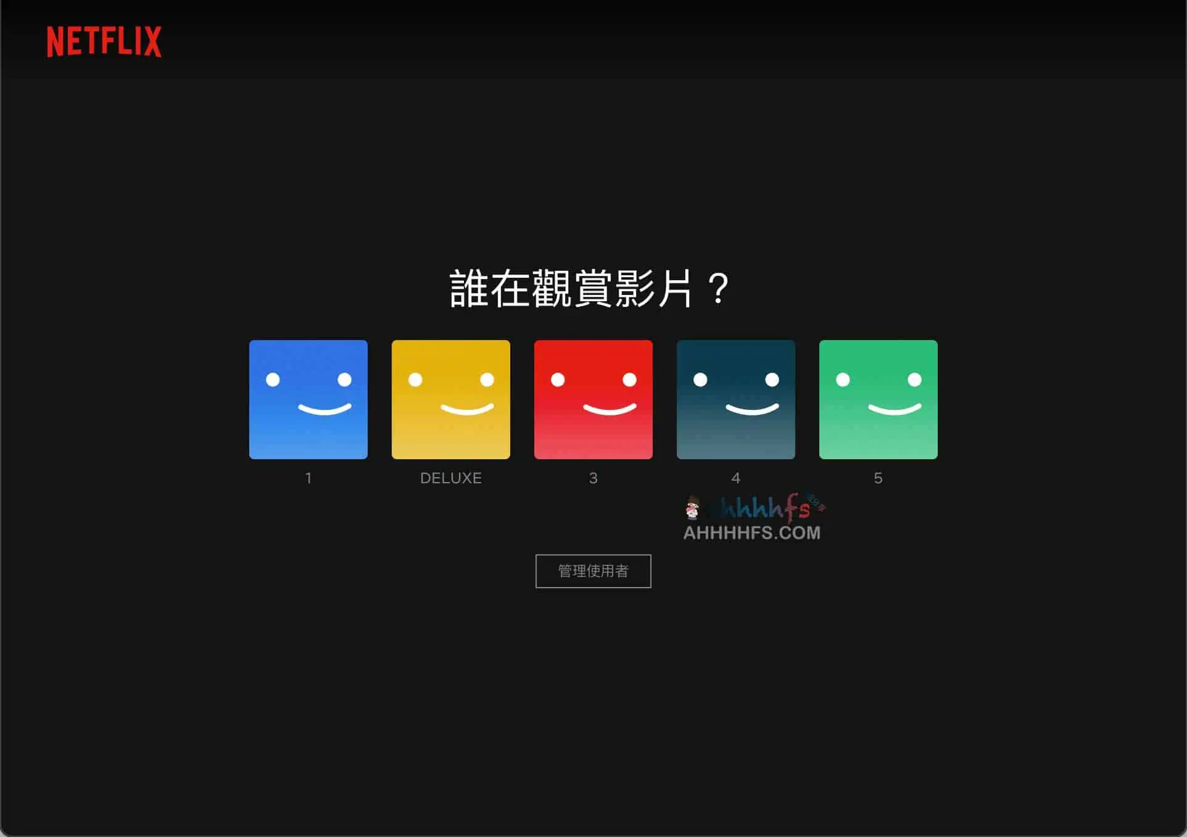Select DELUXE profile thumbnail to start watching
1187x837 pixels.
450,399
